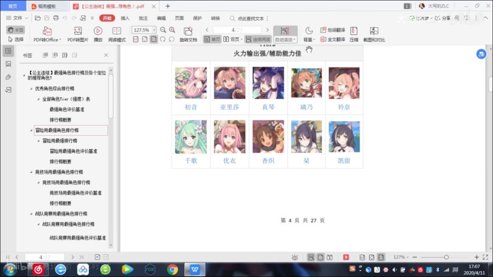Switch to 稻壳模板 tab

coord(47,6)
